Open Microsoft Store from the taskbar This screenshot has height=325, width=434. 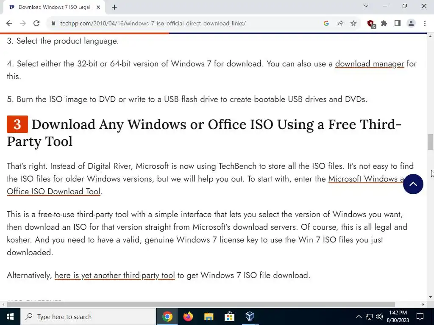pos(229,317)
